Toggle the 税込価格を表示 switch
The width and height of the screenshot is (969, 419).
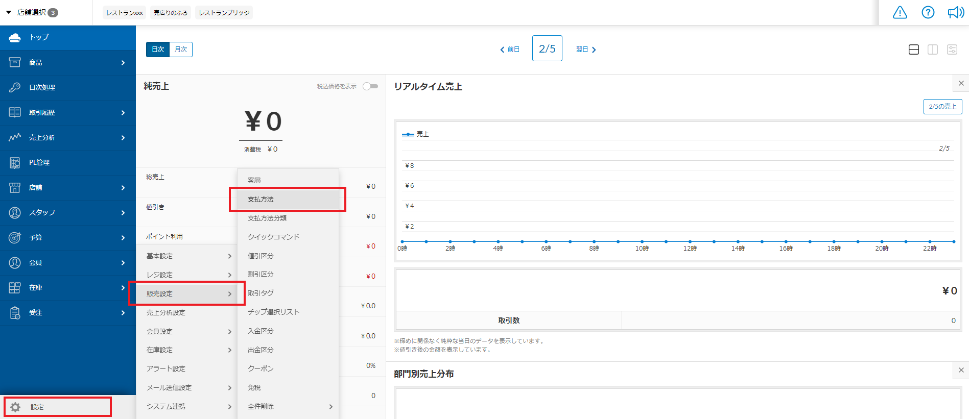[x=370, y=86]
